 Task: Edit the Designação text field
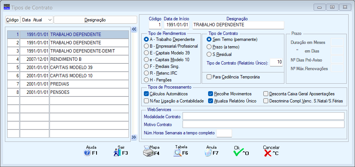tap(238, 25)
